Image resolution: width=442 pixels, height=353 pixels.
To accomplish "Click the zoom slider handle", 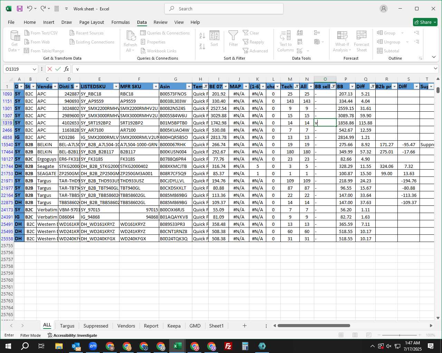I will 400,335.
